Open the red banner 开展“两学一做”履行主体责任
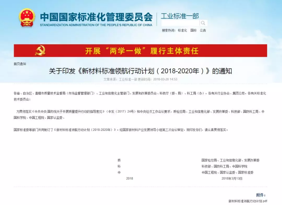Screen dimensions: 282x205 (x=140, y=51)
